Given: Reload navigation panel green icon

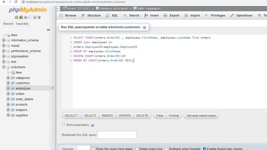Looking at the screenshot, I should pos(39,17).
